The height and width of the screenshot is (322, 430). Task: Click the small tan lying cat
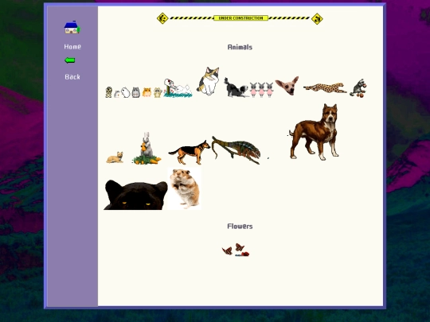point(115,157)
